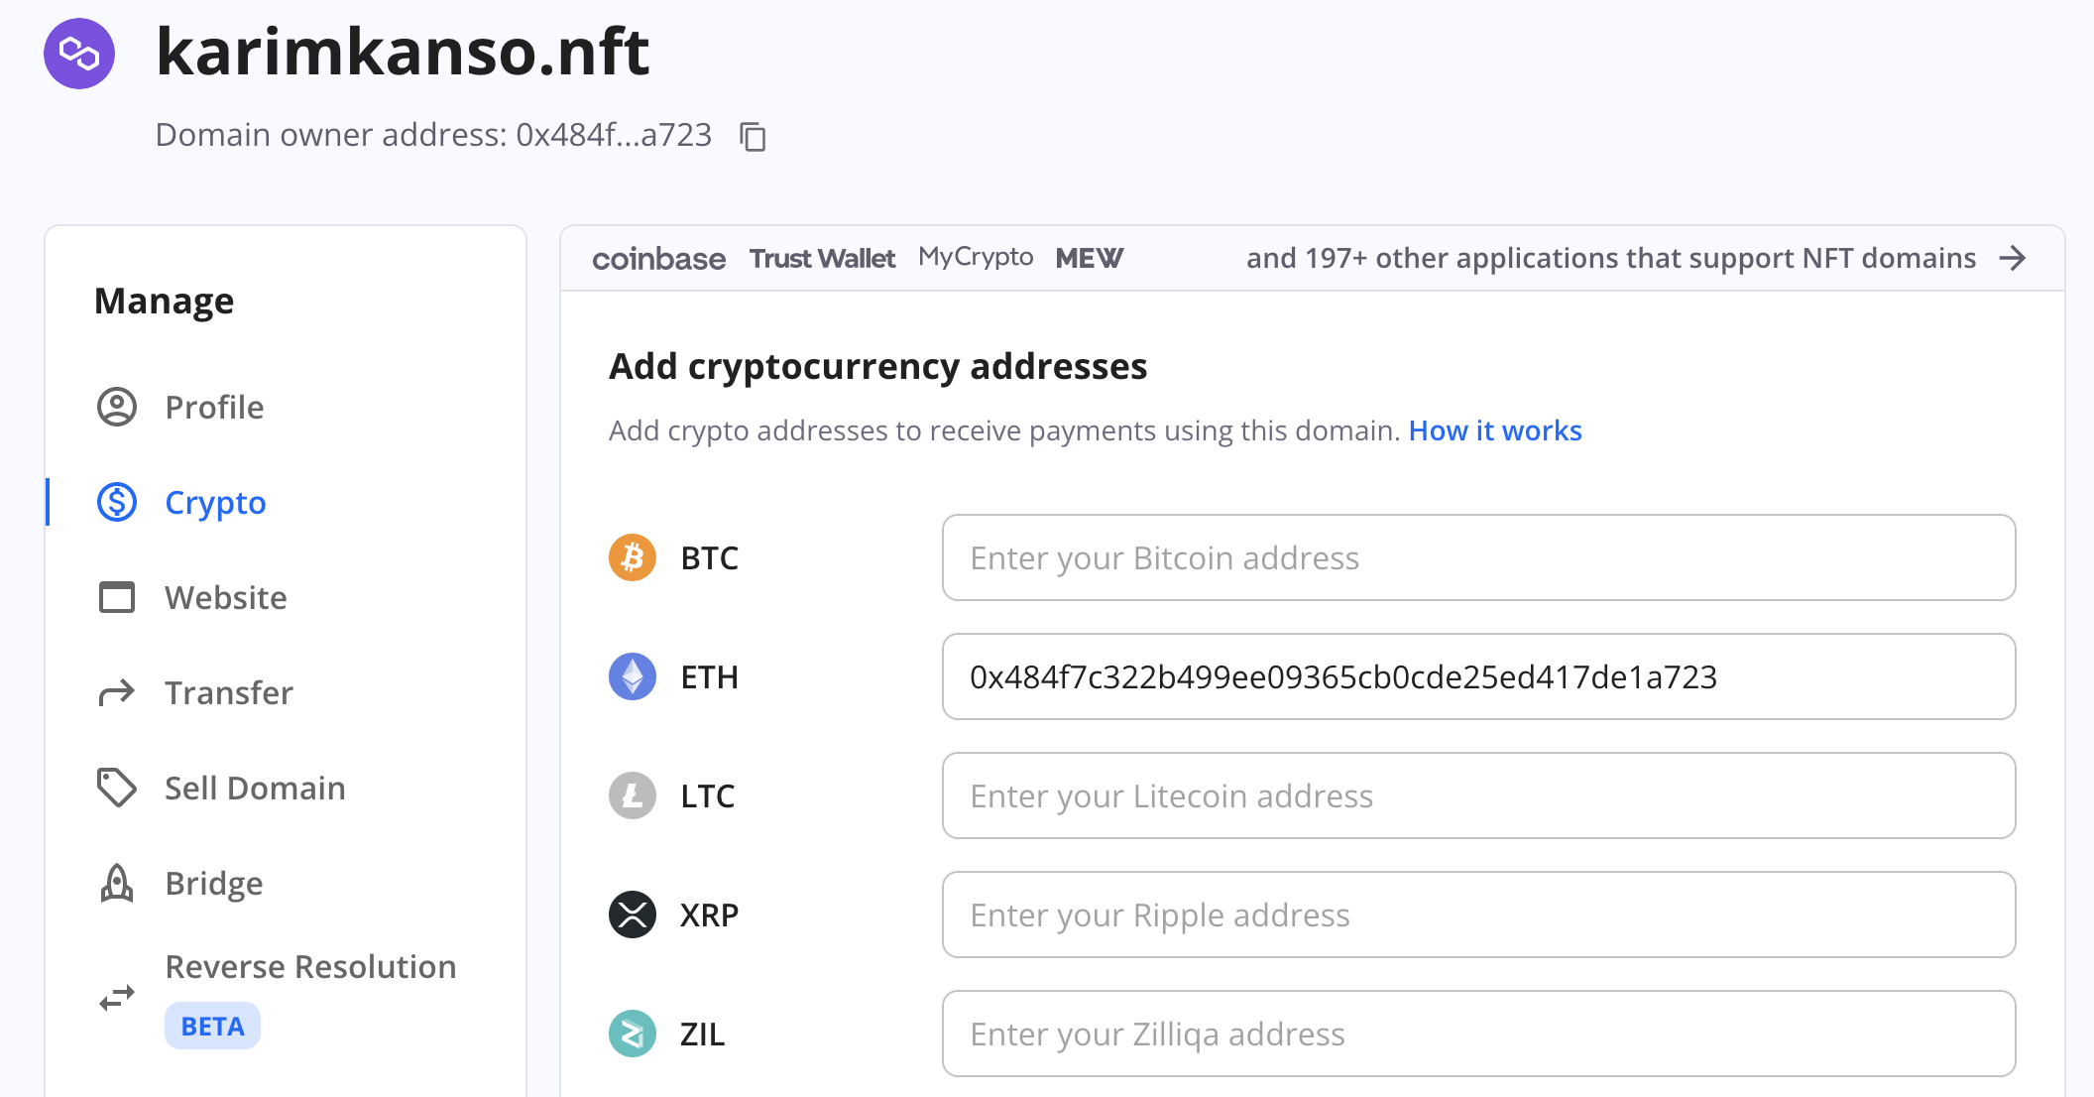Image resolution: width=2094 pixels, height=1097 pixels.
Task: Select the Sell Domain tag icon
Action: tap(116, 788)
